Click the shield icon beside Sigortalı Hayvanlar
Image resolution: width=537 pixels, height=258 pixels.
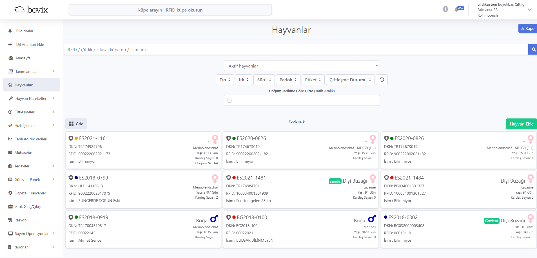pos(10,193)
